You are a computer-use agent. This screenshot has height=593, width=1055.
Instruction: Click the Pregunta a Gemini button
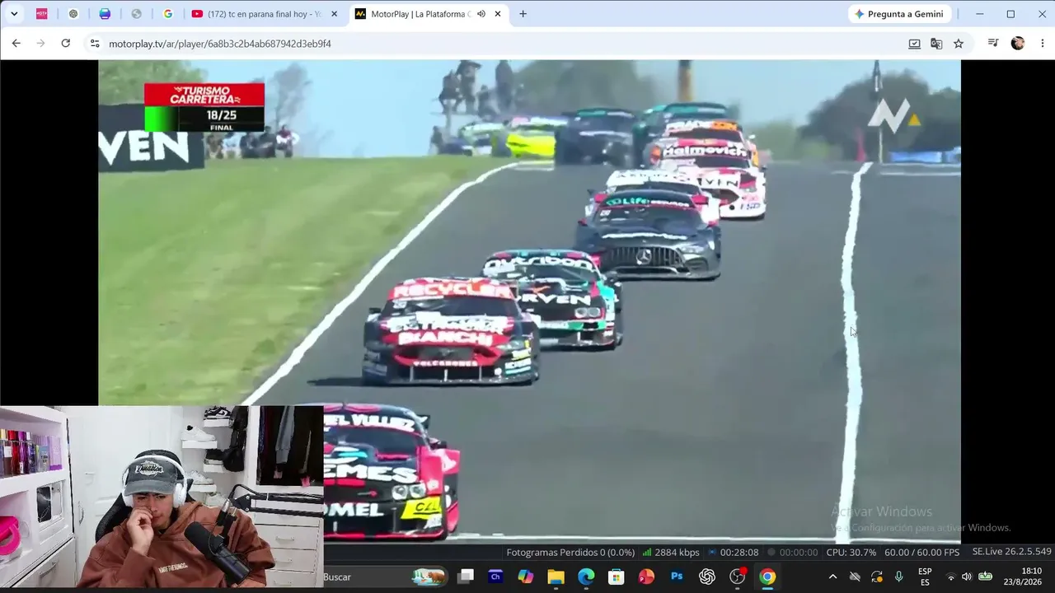coord(899,14)
